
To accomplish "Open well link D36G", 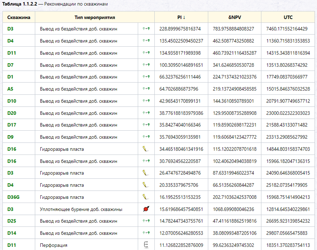I will point(13,197).
